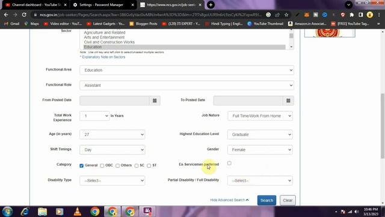385x217 pixels.
Task: Show more bookmarks overflow arrows
Action: pos(378,24)
